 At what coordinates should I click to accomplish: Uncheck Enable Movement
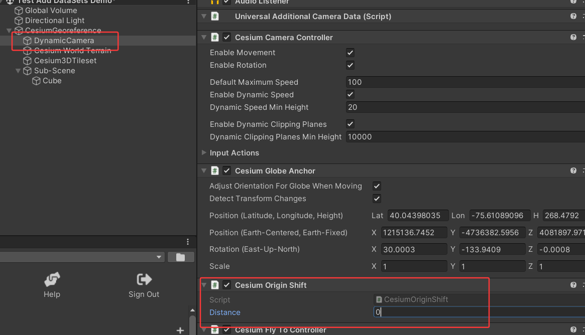(x=350, y=53)
